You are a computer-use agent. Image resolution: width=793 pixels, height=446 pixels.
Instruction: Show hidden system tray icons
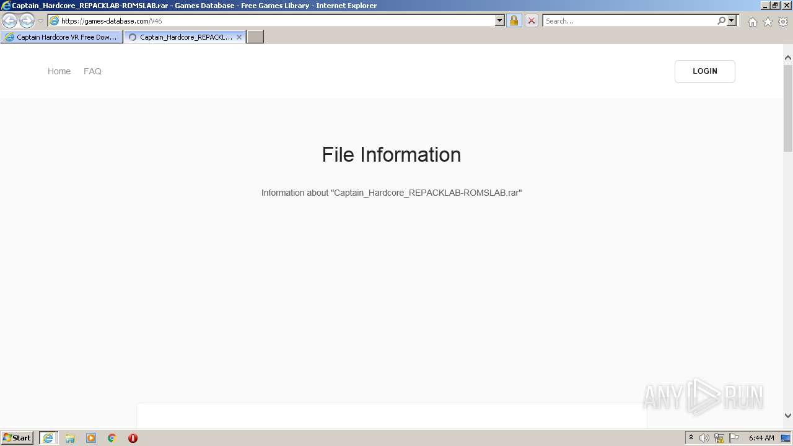tap(691, 438)
